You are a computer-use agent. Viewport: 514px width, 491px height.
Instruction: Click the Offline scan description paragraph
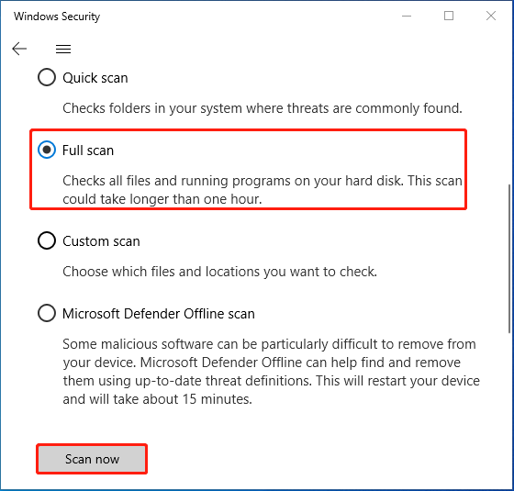pyautogui.click(x=271, y=372)
